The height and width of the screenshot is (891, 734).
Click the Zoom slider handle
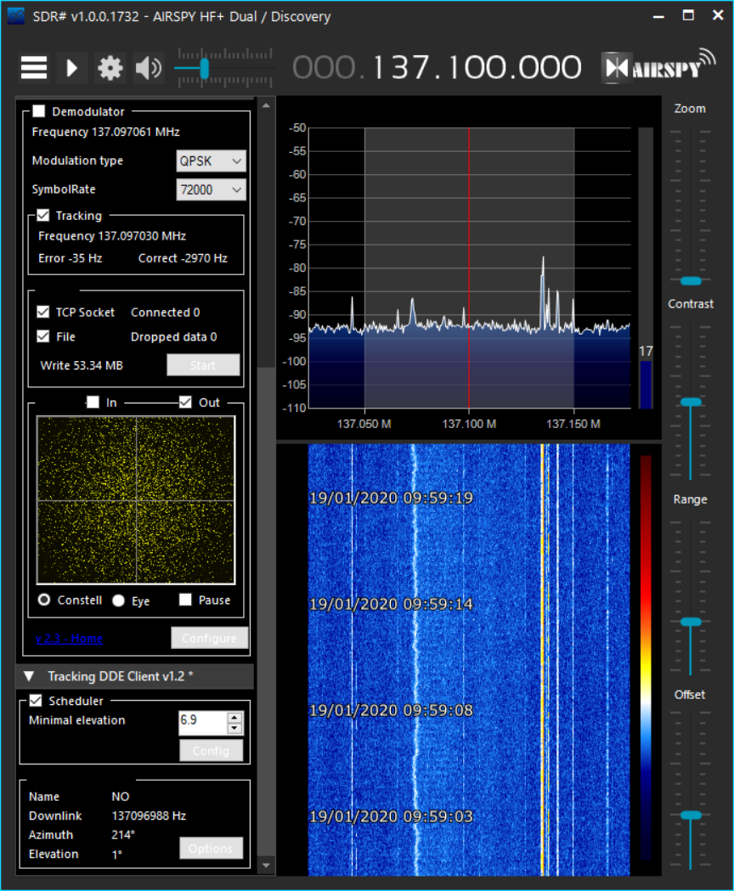click(691, 280)
